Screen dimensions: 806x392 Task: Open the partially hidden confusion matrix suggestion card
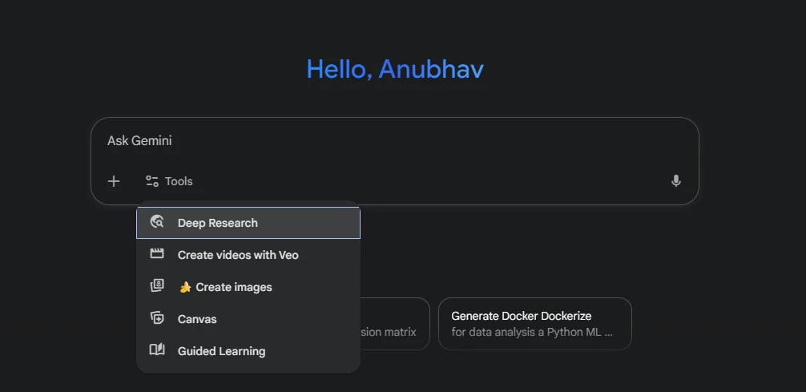point(395,324)
